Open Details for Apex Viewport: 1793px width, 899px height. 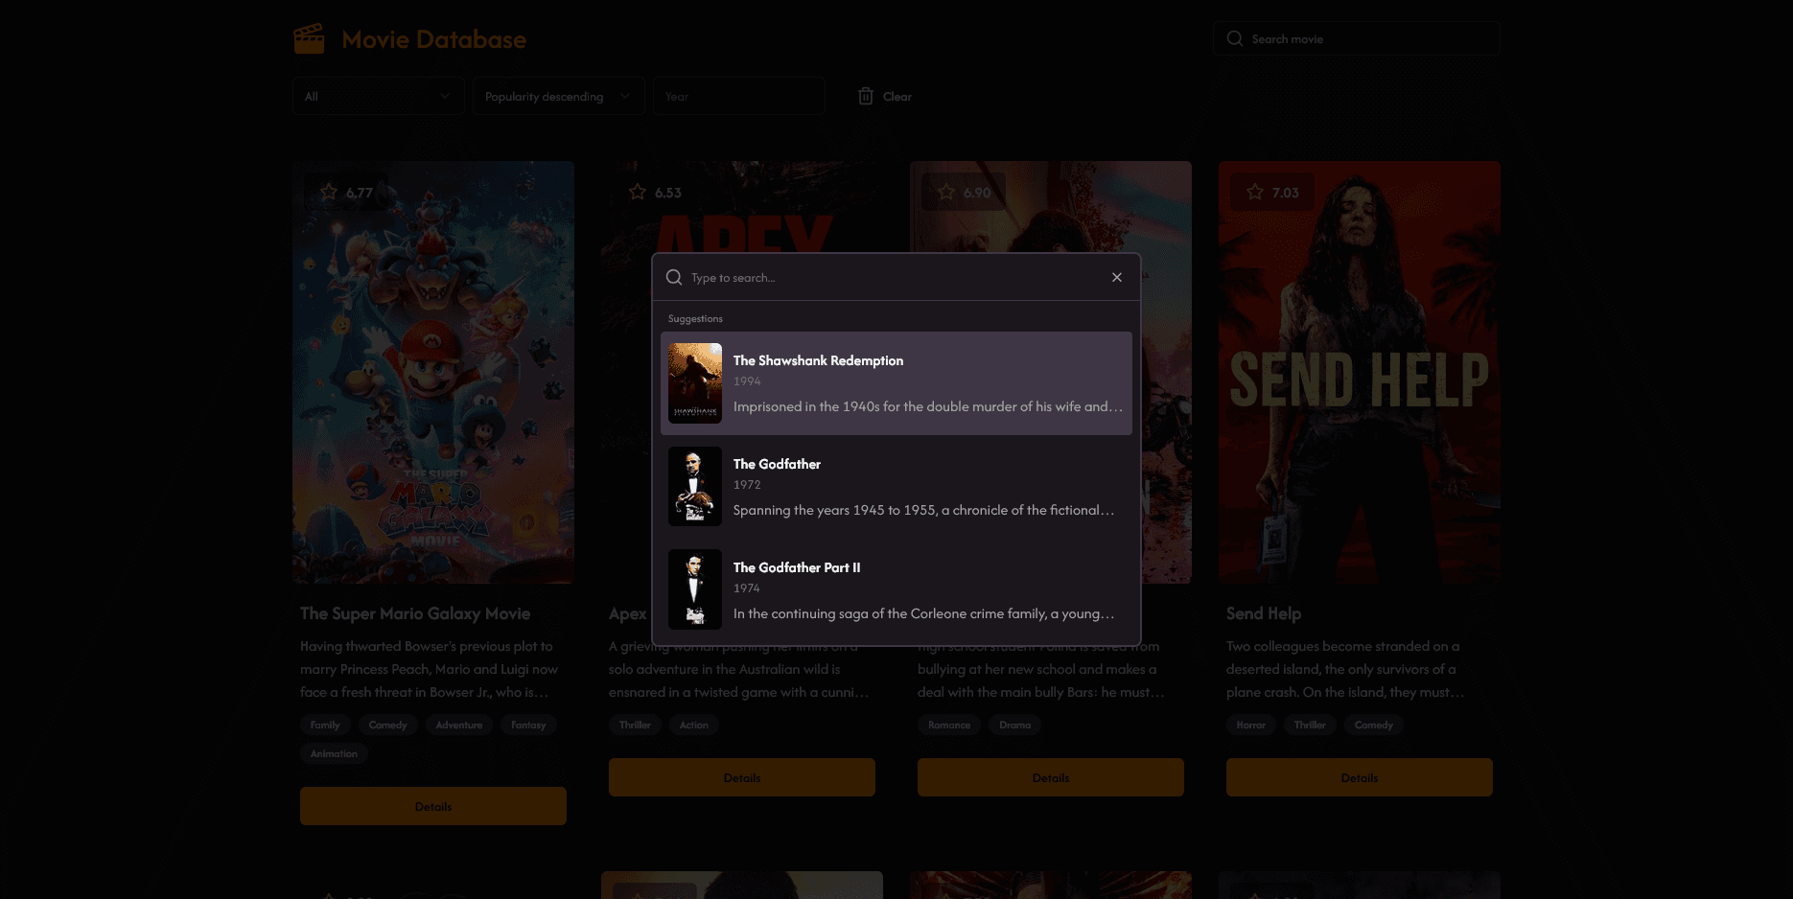[742, 777]
